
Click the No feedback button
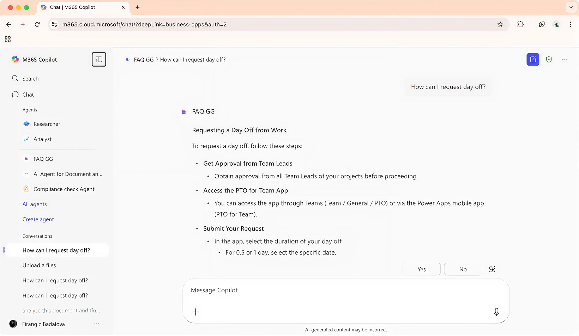(463, 269)
